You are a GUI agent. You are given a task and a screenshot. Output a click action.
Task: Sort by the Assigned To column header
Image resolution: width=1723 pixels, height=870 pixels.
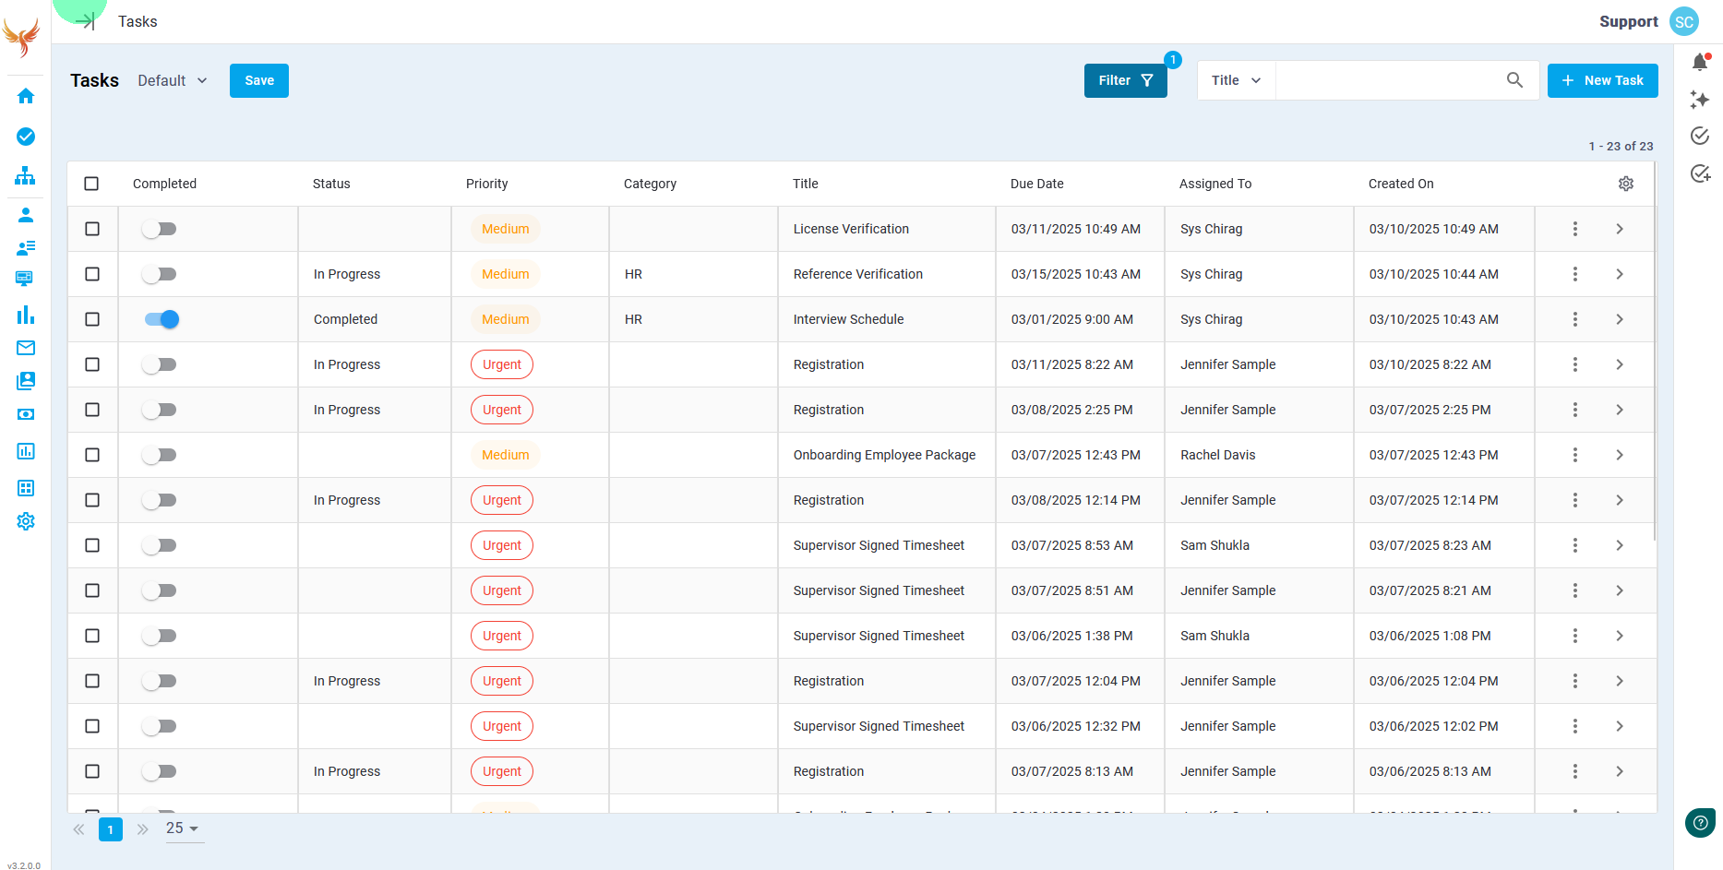[1214, 184]
